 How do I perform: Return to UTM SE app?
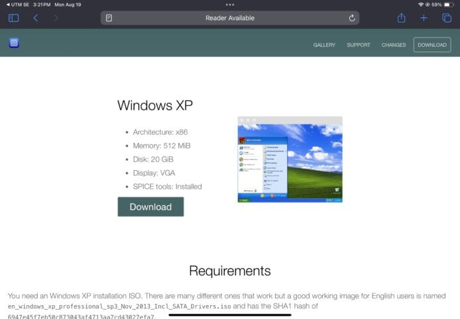(x=15, y=4)
